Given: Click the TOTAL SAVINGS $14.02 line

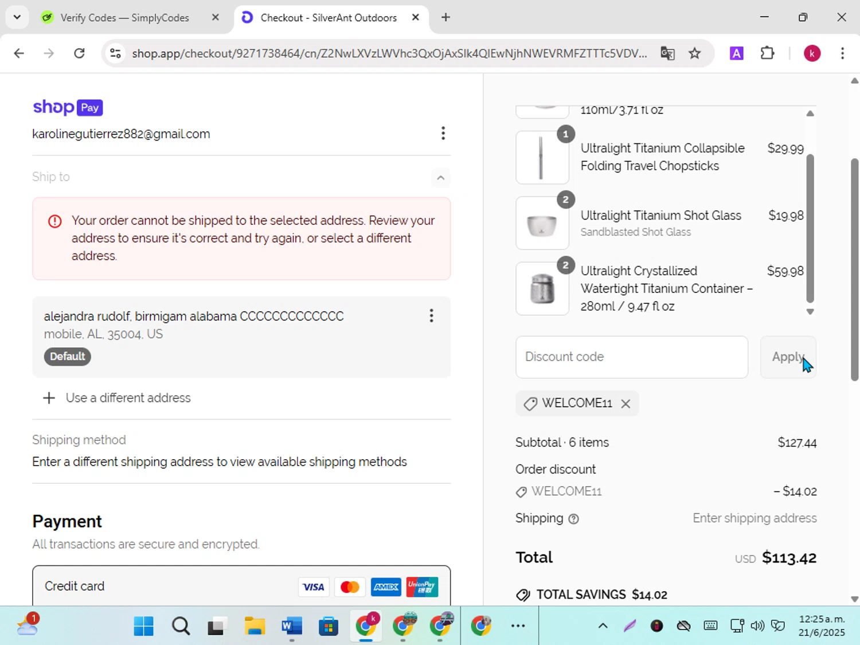Looking at the screenshot, I should tap(592, 595).
